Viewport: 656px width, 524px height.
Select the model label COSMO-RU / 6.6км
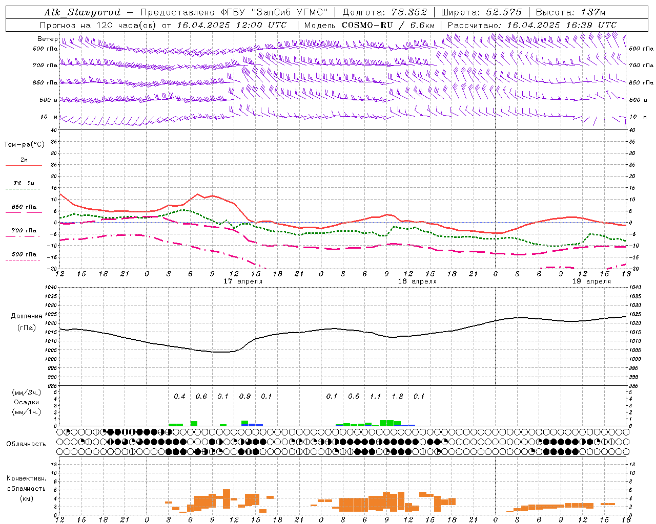[x=388, y=25]
